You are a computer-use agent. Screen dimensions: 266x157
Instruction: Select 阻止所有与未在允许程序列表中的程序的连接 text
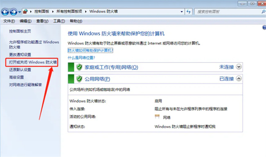(x=191, y=109)
